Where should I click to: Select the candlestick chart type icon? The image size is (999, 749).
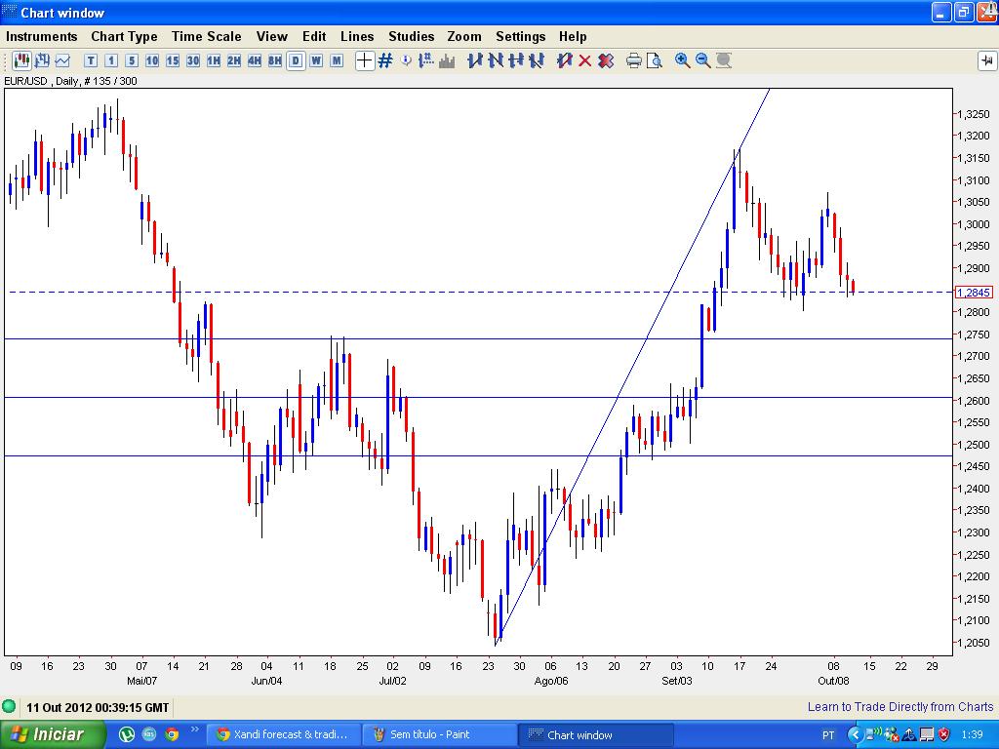(21, 61)
